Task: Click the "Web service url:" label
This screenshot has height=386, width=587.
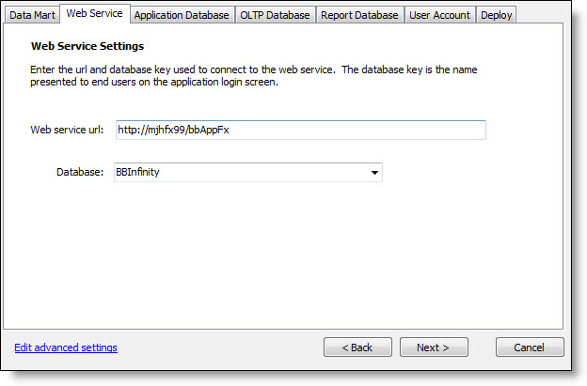Action: pyautogui.click(x=67, y=131)
